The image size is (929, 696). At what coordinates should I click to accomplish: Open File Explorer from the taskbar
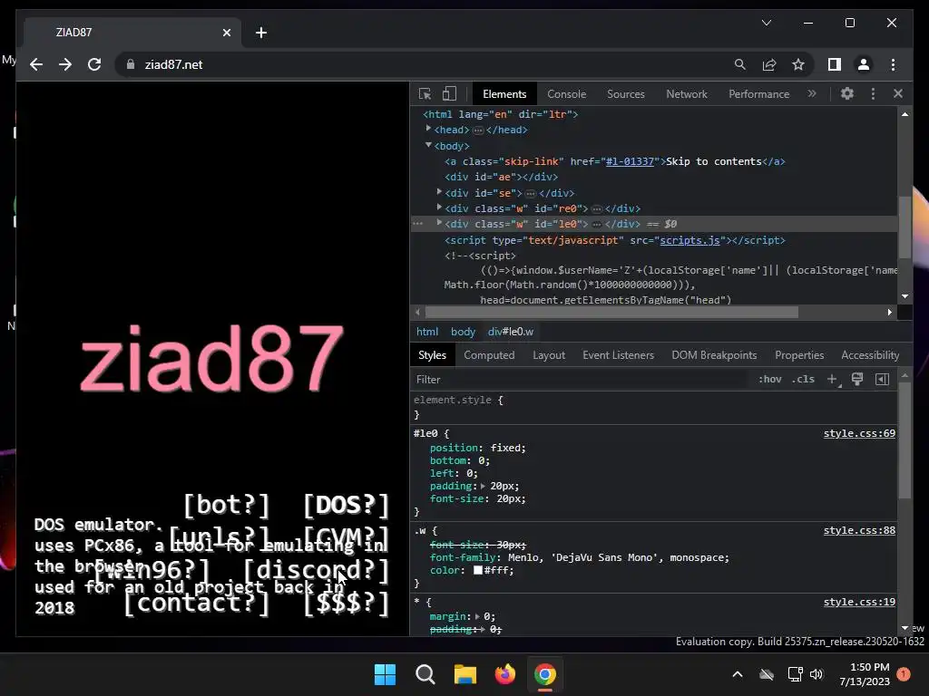465,674
